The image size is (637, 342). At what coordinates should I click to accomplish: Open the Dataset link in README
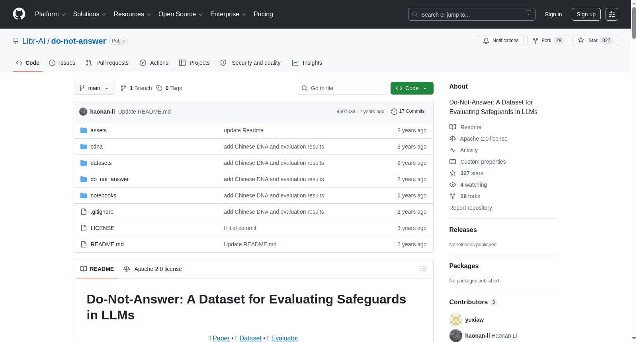pos(250,338)
